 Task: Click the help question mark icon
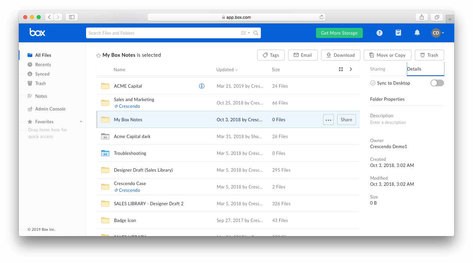(x=380, y=33)
